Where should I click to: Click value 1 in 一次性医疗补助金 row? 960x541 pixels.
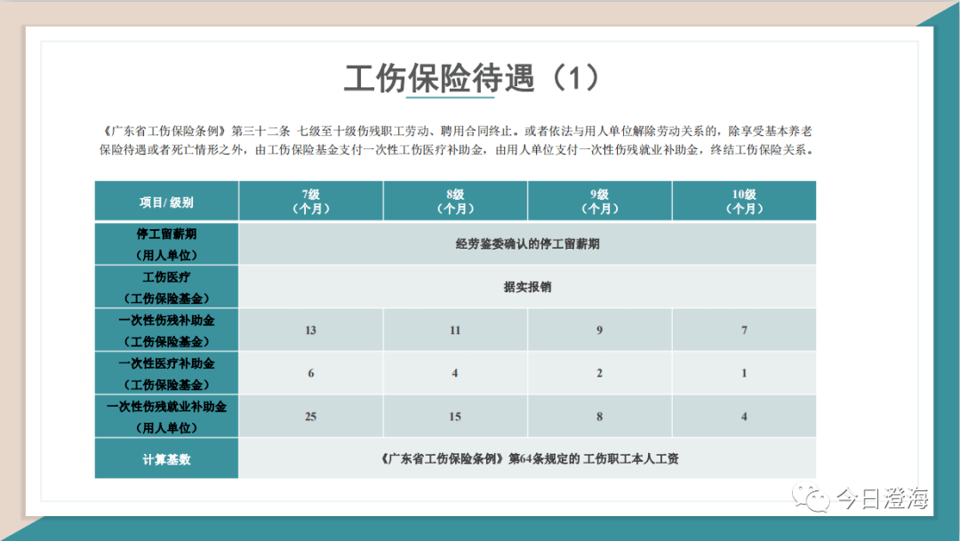744,373
